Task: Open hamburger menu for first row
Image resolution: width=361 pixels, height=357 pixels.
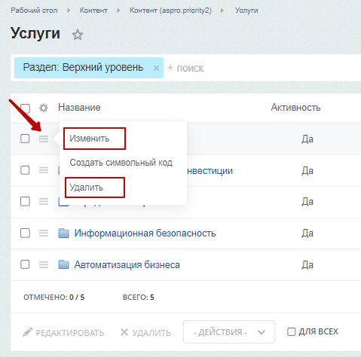Action: [x=44, y=139]
